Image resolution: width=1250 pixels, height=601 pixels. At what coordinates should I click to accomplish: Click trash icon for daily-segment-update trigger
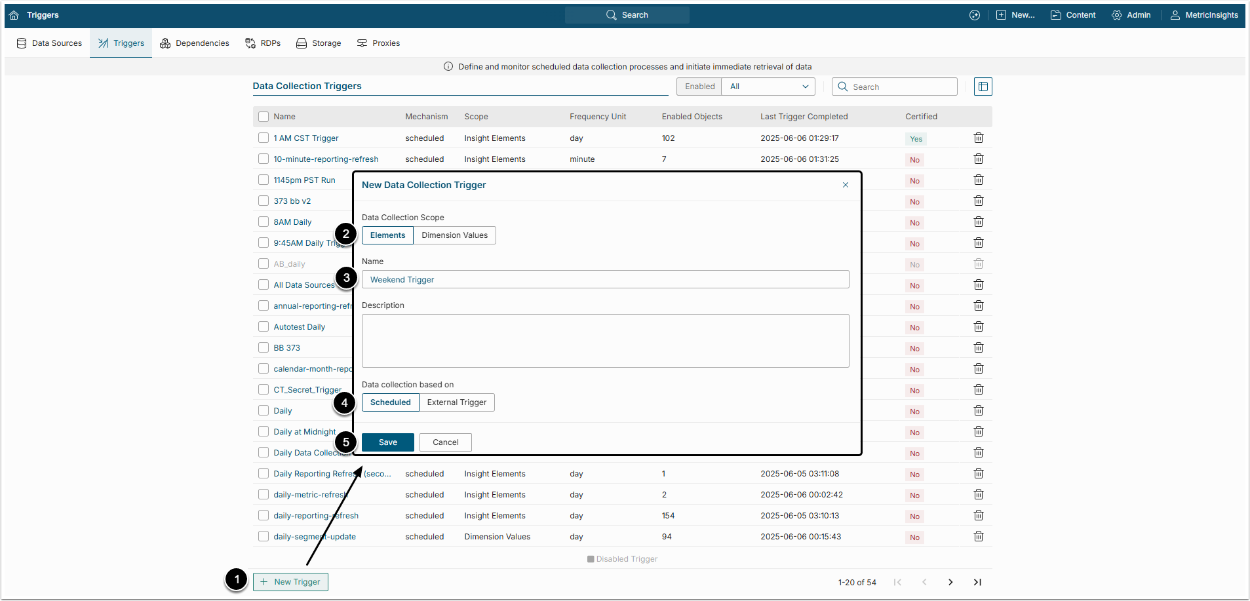pos(978,537)
